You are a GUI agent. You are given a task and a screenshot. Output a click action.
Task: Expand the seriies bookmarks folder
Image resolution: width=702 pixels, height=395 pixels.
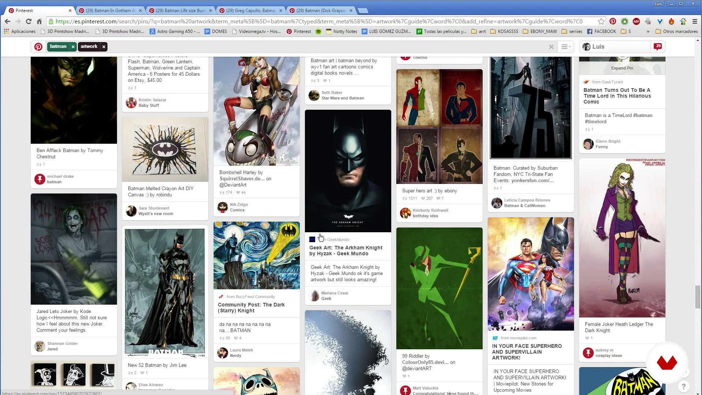(572, 31)
